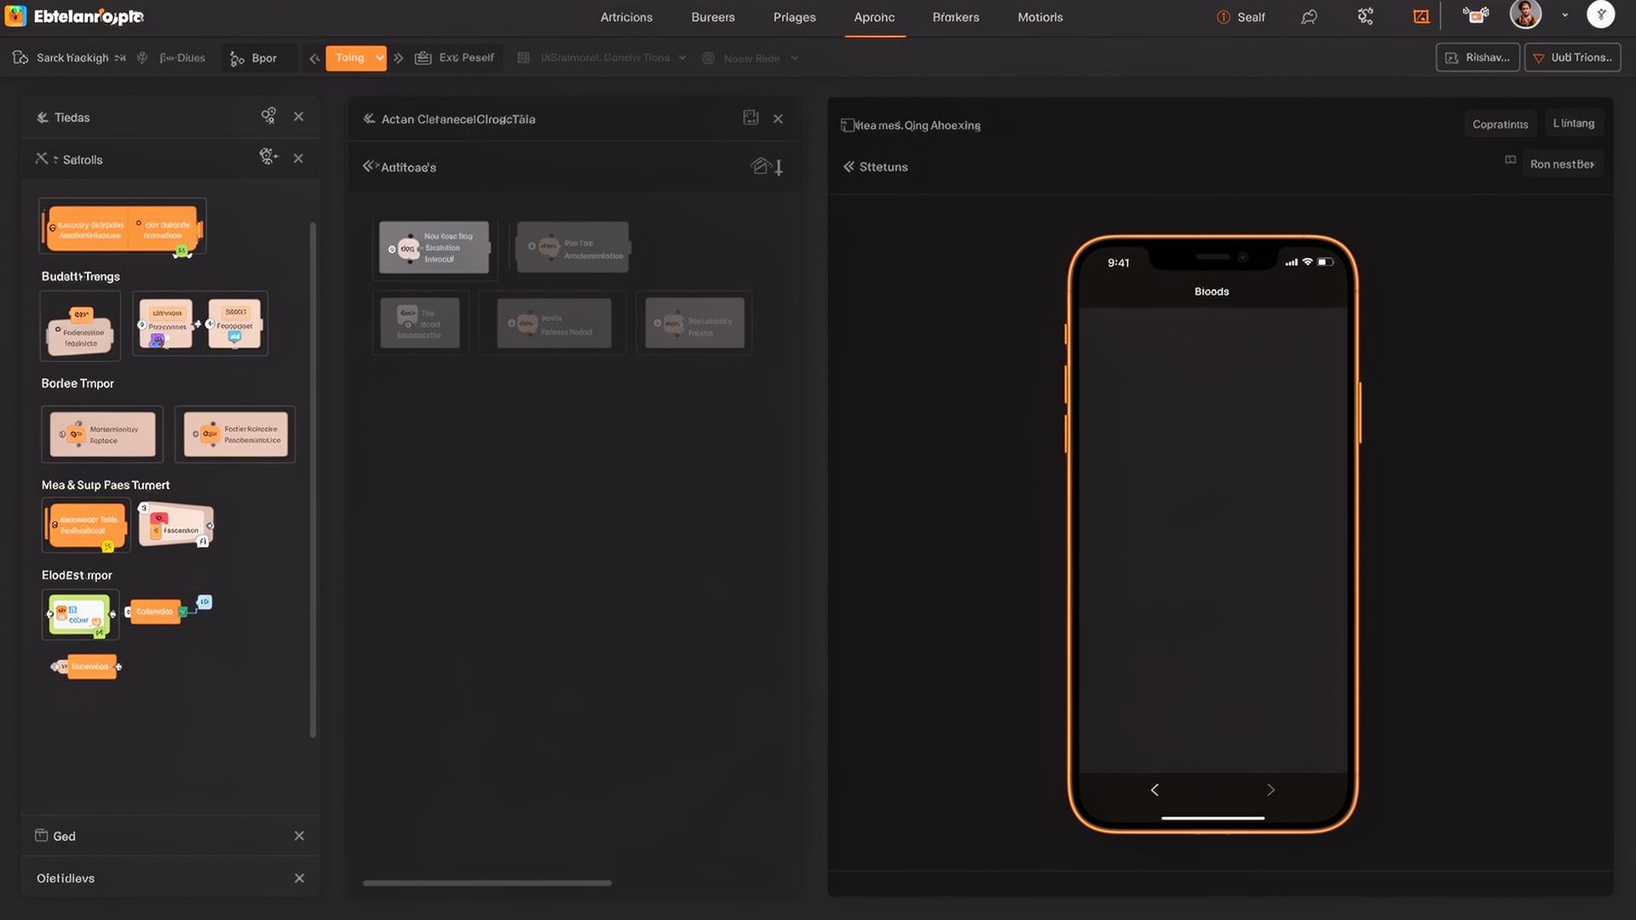
Task: Collapse the Autitoae's section chevron
Action: [370, 166]
